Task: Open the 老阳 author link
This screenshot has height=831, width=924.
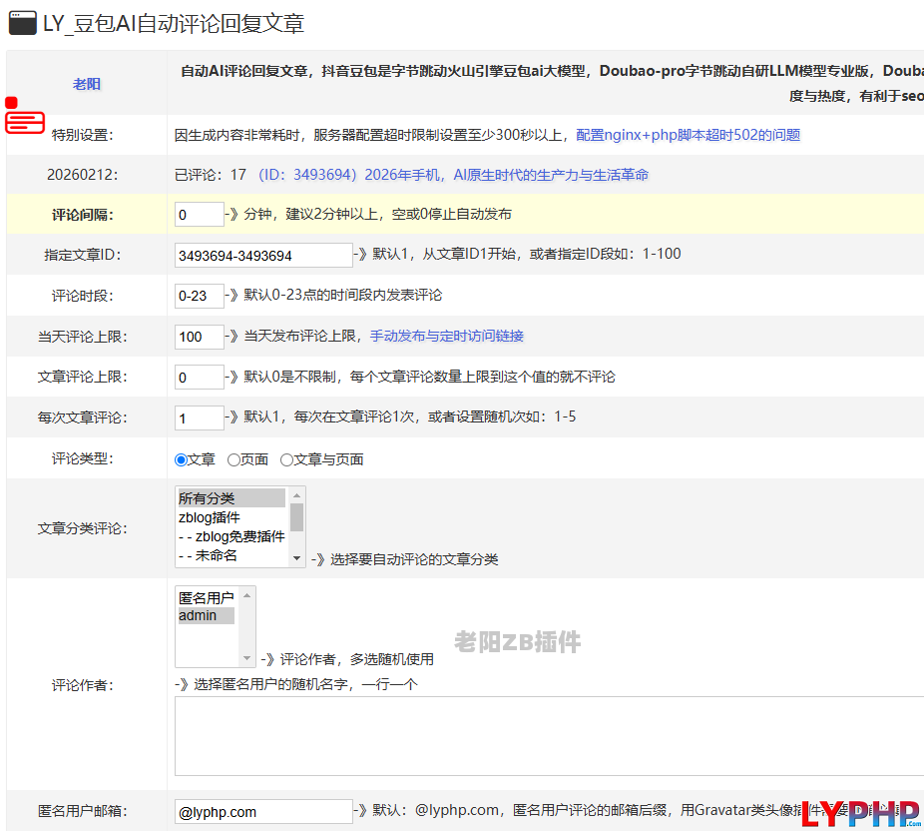Action: (87, 84)
